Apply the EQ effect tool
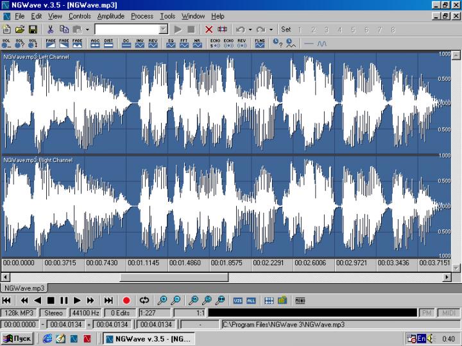The image size is (462, 346). [x=171, y=44]
